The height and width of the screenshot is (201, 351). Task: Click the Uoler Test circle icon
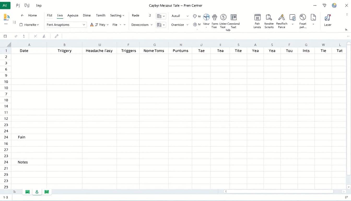223,17
